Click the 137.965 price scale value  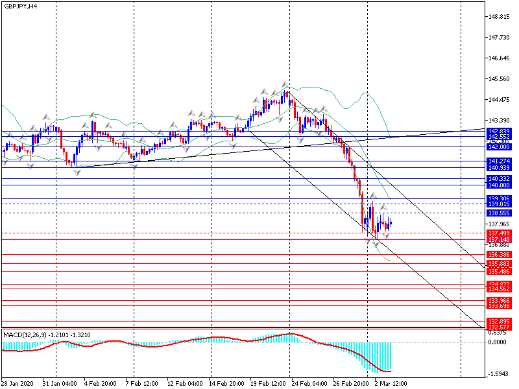498,223
